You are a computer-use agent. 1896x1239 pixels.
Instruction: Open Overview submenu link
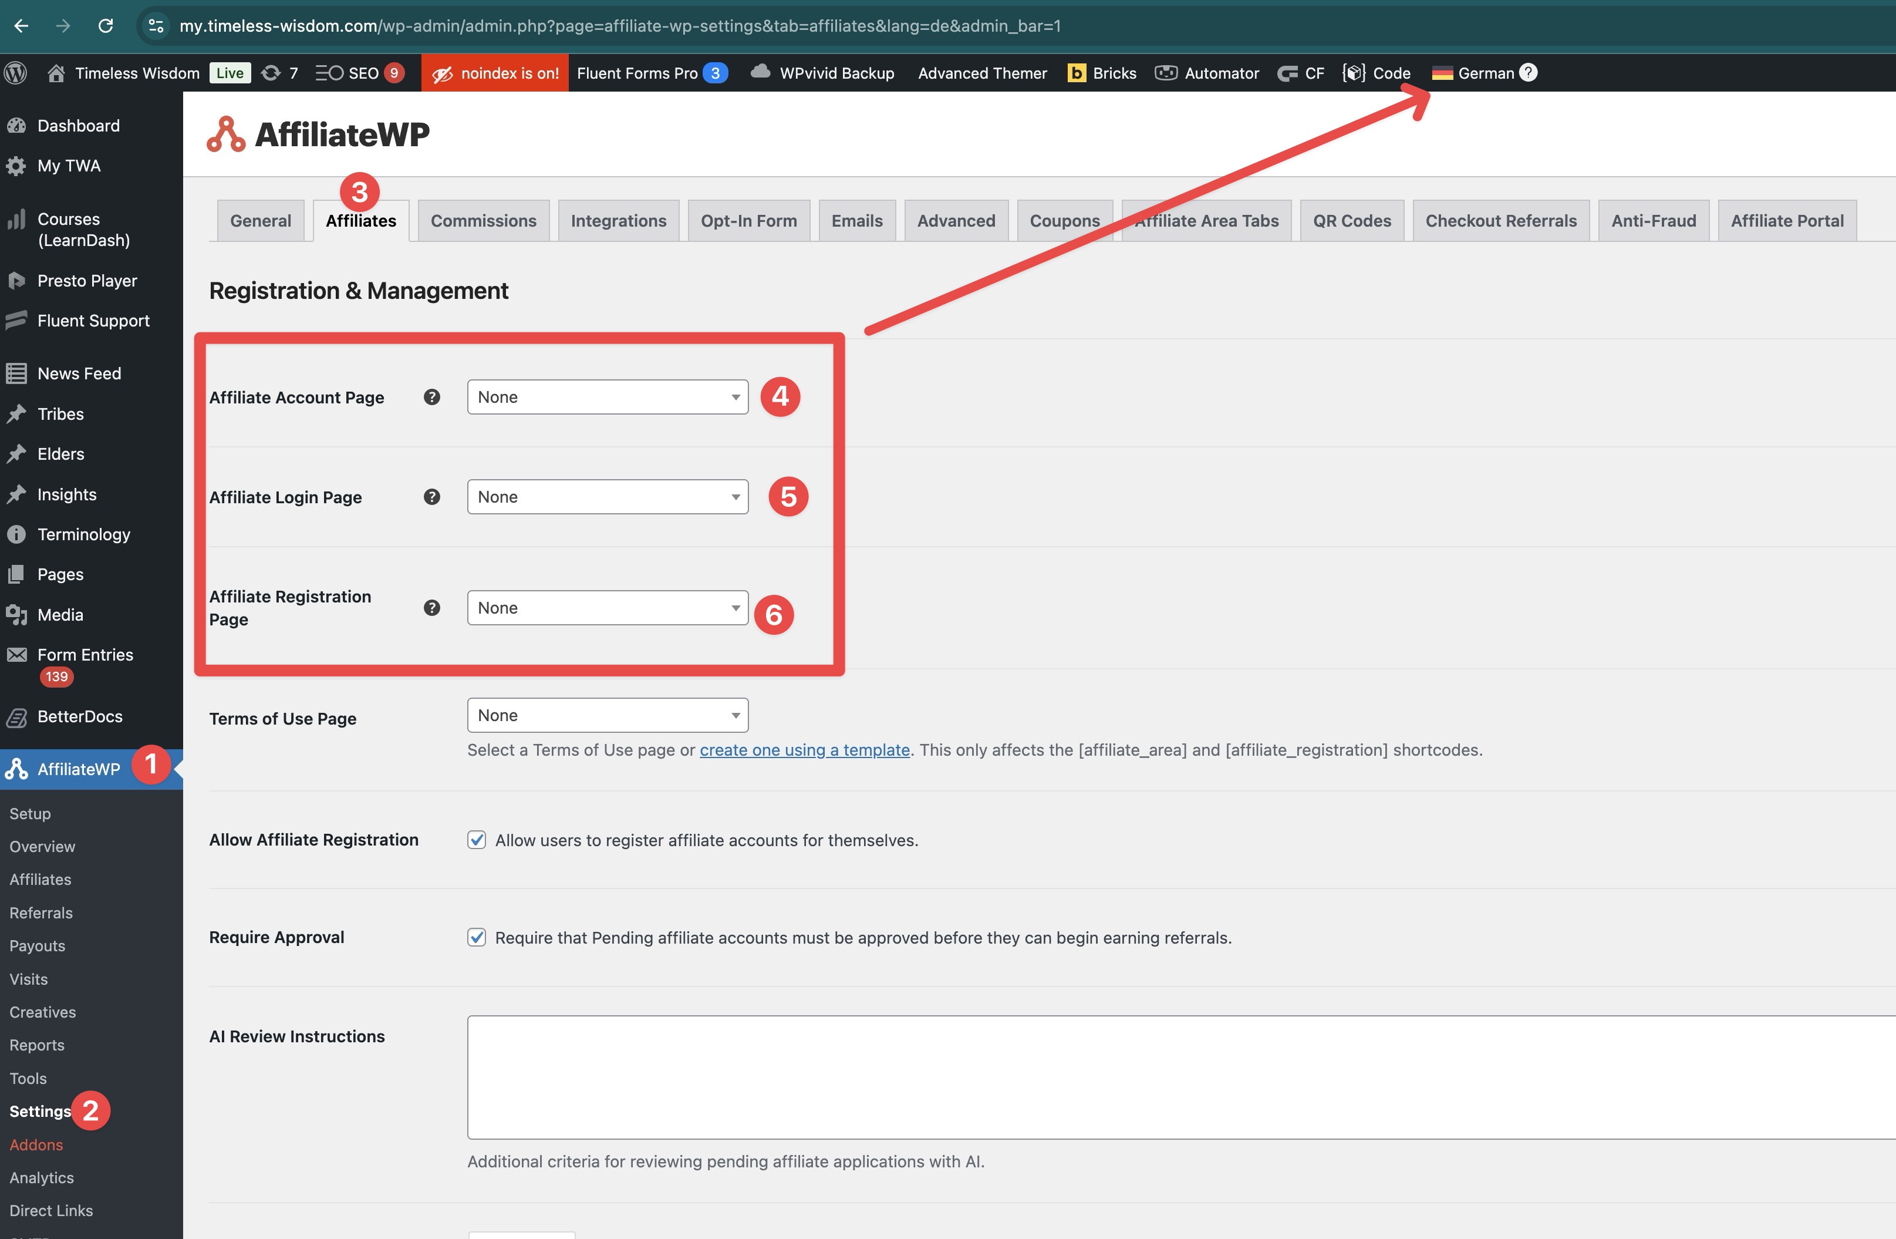coord(42,846)
